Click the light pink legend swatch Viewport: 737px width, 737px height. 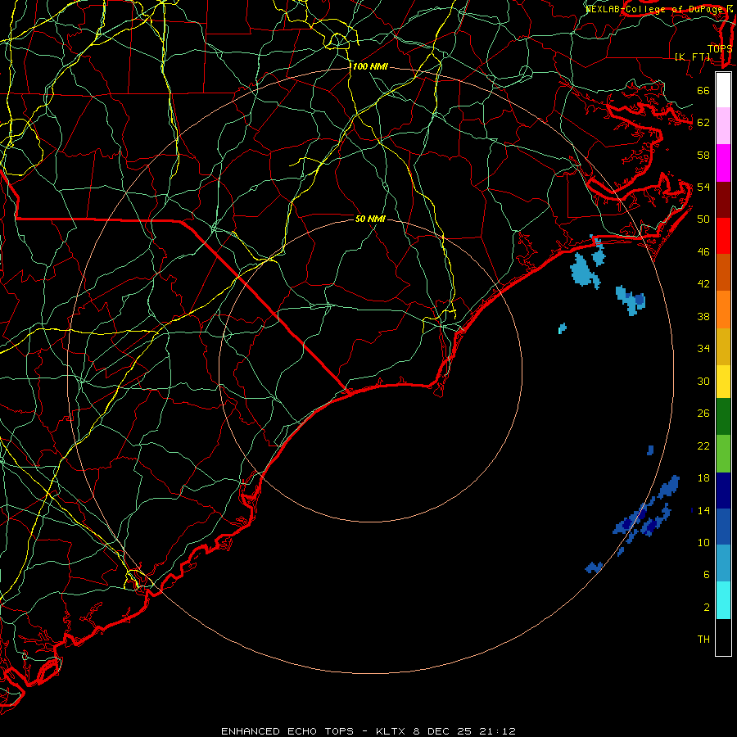click(x=723, y=126)
